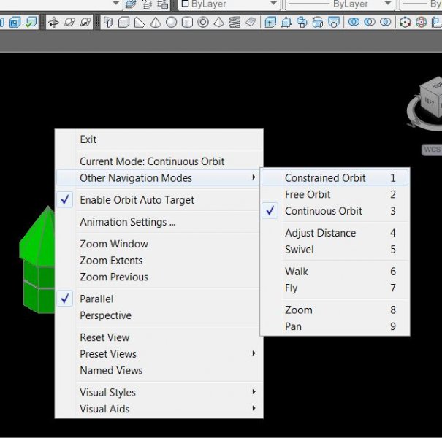Image resolution: width=442 pixels, height=438 pixels.
Task: Click the Planar Surface tool icon
Action: pyautogui.click(x=251, y=22)
